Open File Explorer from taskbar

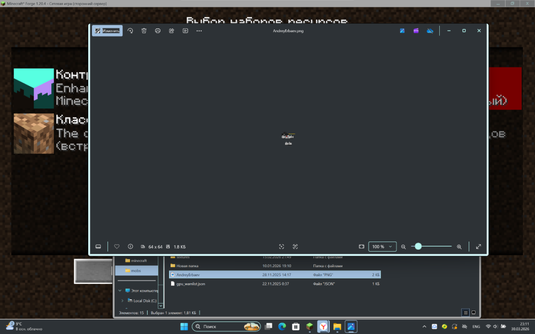(x=337, y=327)
